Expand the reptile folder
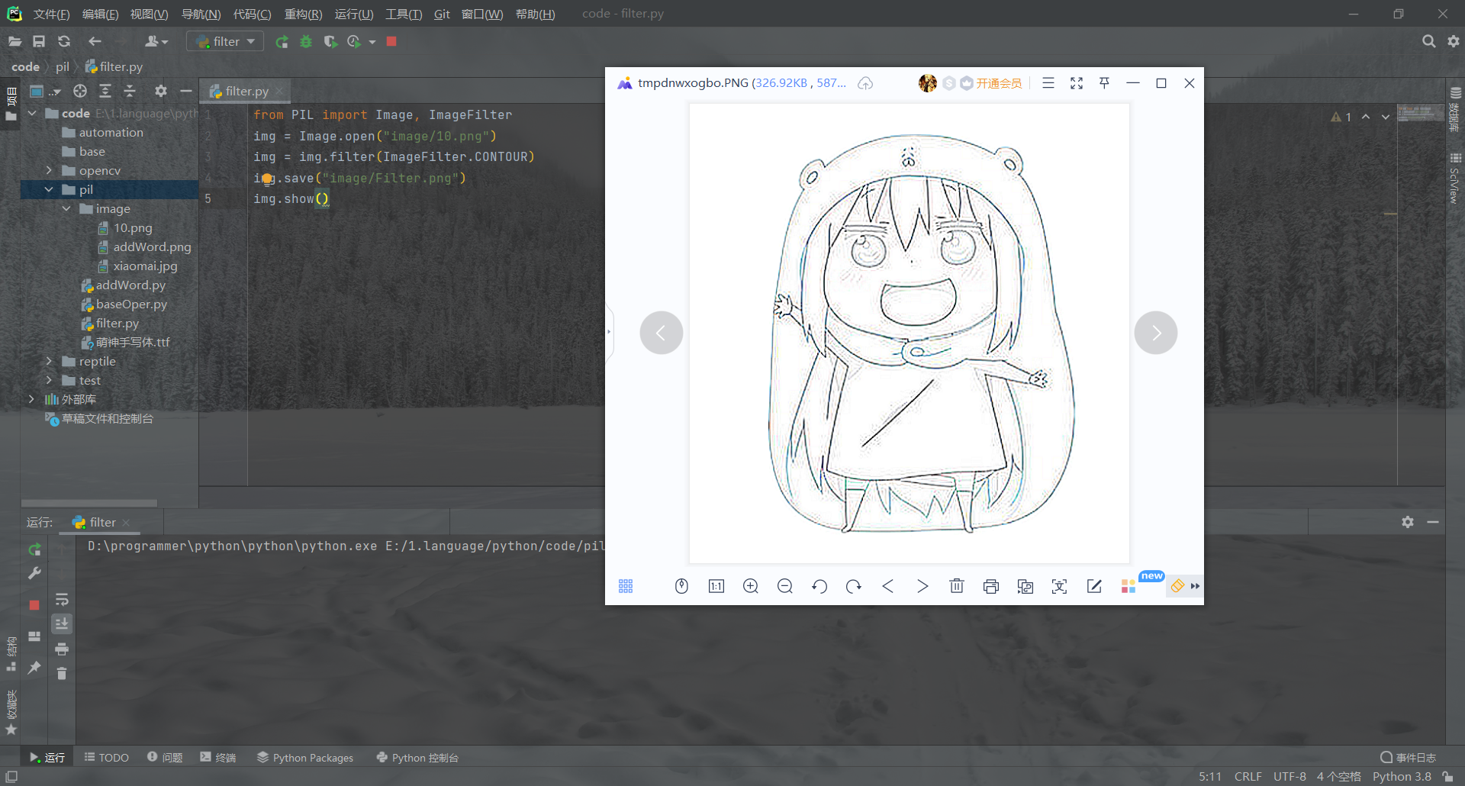 point(49,361)
